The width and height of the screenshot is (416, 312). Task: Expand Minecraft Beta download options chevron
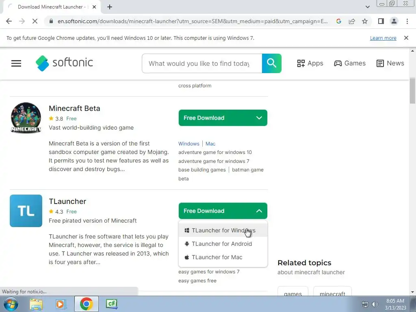(x=259, y=118)
